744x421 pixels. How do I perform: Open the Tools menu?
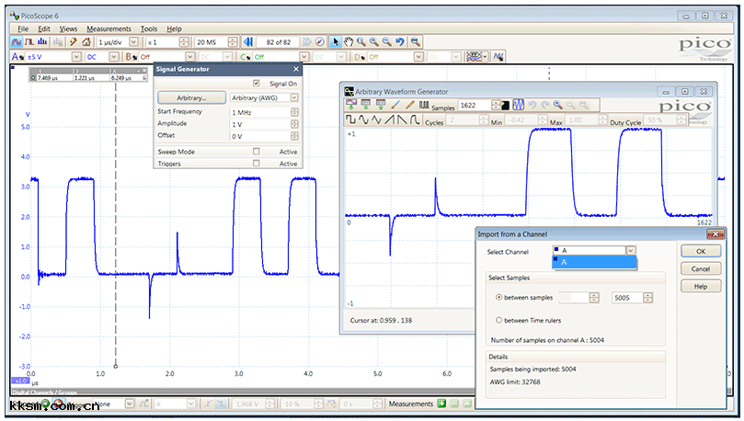[149, 28]
